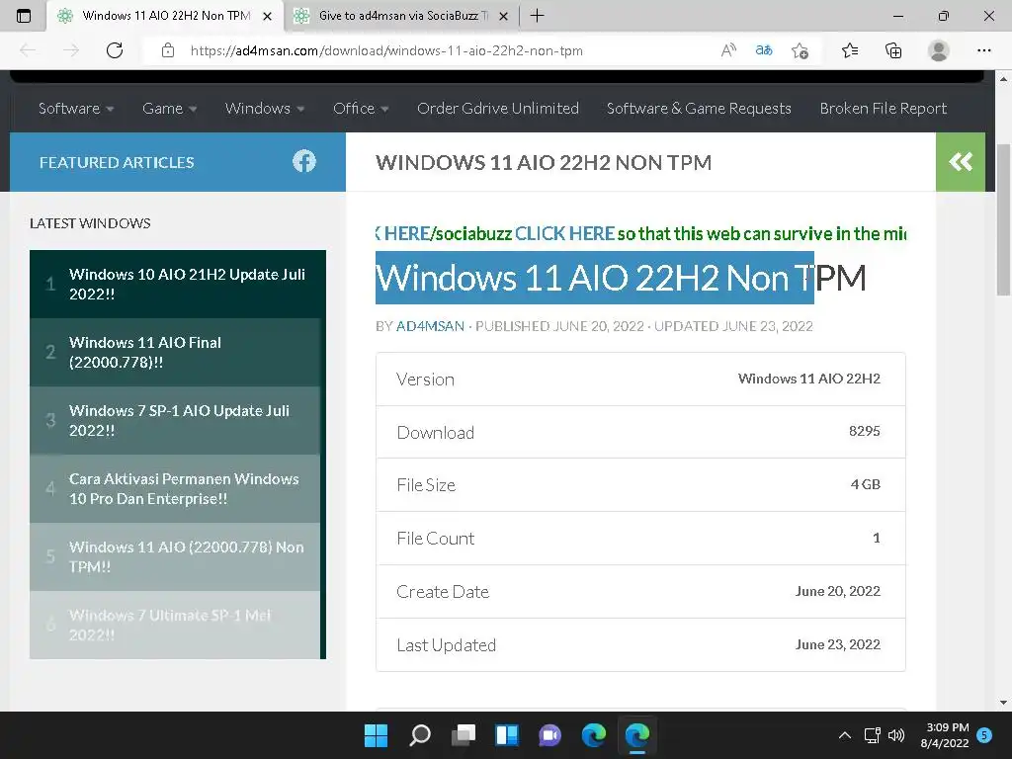The height and width of the screenshot is (759, 1012).
Task: View site information lock icon
Action: (168, 50)
